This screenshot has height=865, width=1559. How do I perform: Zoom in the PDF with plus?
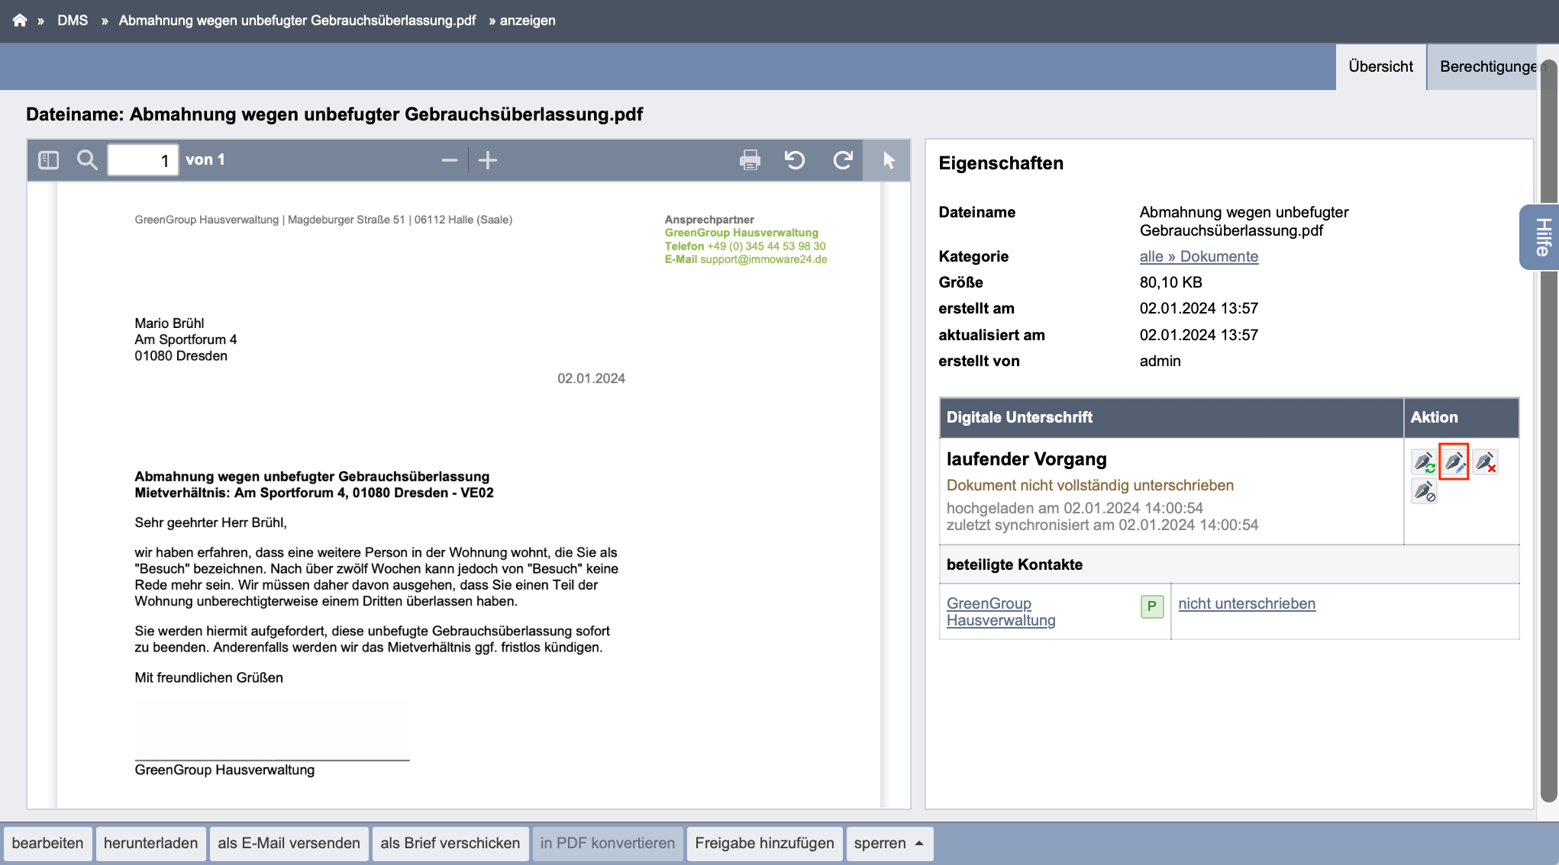click(x=488, y=160)
